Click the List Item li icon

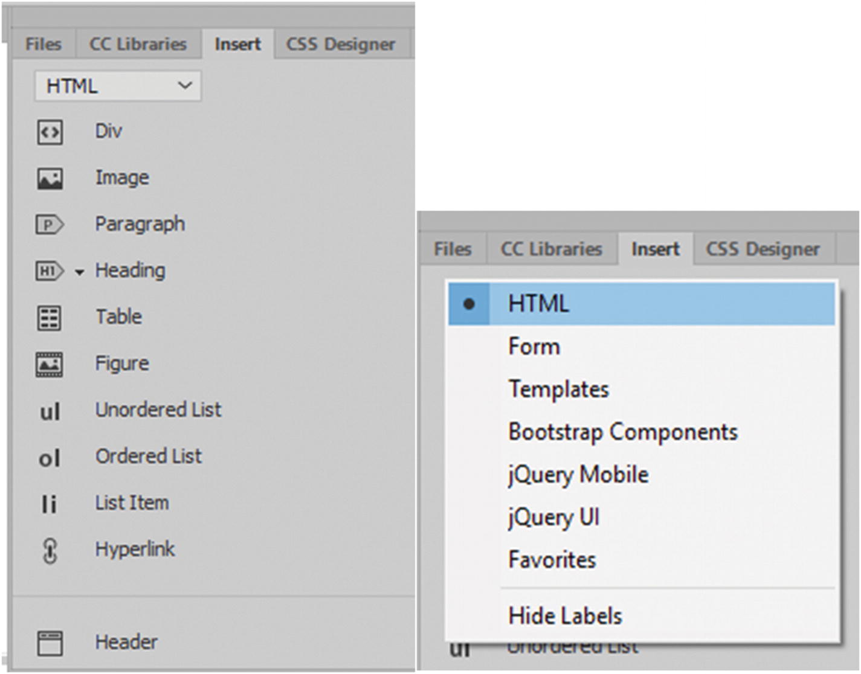[49, 504]
